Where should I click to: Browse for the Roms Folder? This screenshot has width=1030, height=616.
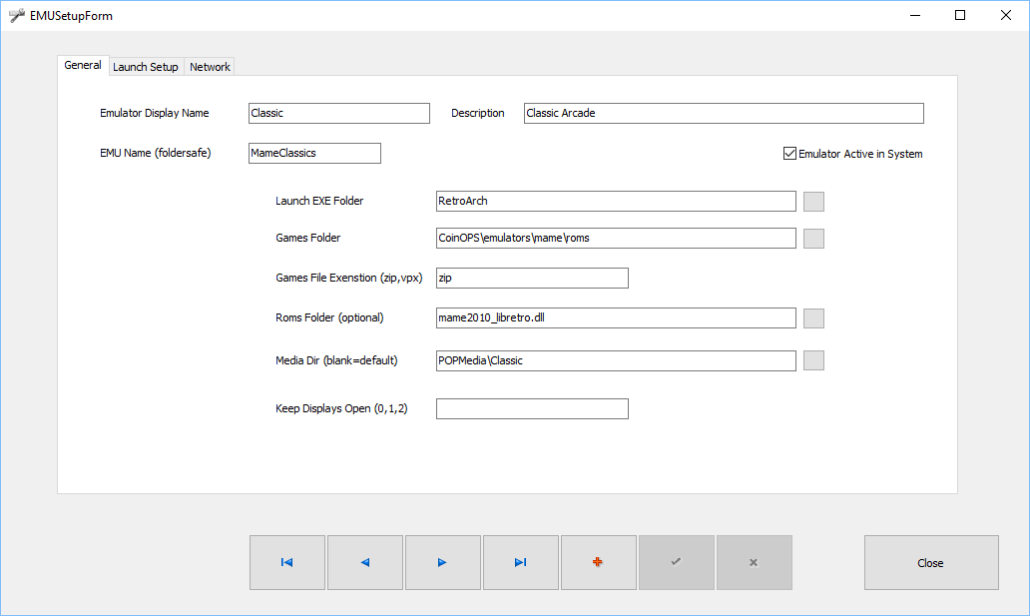[813, 318]
